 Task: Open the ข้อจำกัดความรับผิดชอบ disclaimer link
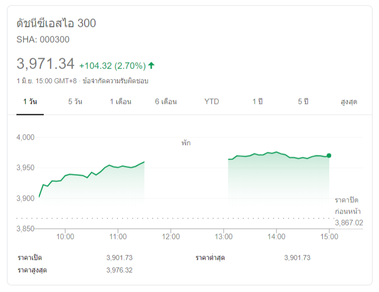[x=115, y=80]
